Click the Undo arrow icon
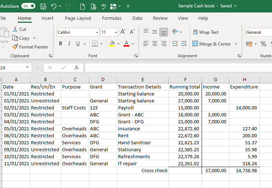This screenshot has height=188, width=272. point(54,6)
